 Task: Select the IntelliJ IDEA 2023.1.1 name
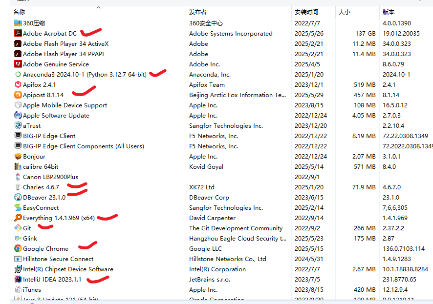[52, 279]
